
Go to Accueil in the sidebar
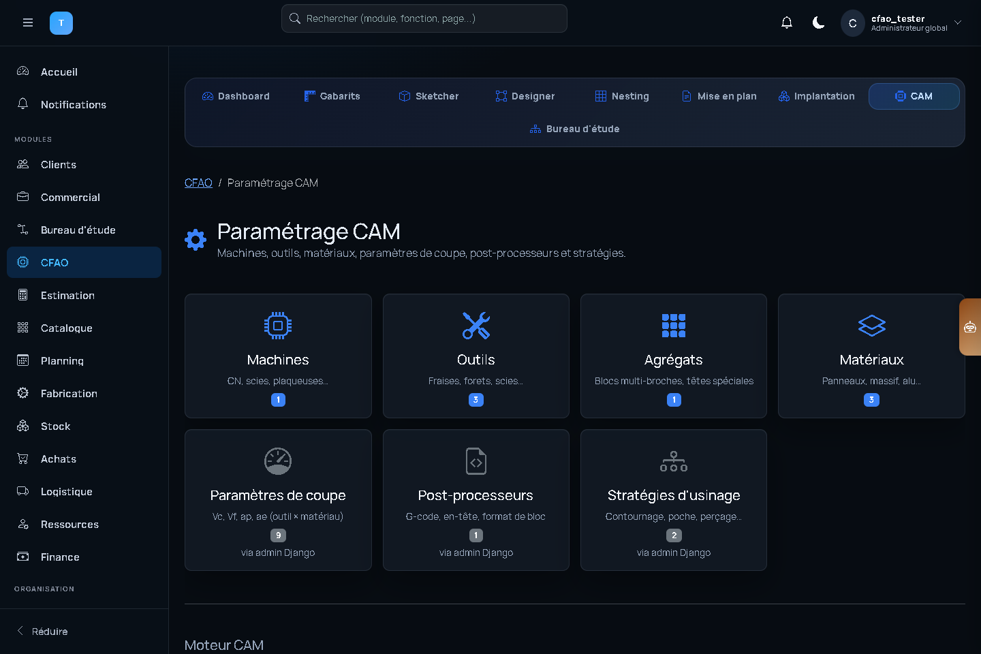(84, 72)
